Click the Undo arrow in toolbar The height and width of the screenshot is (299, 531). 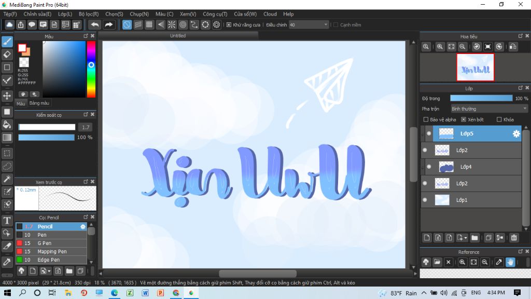click(x=95, y=25)
